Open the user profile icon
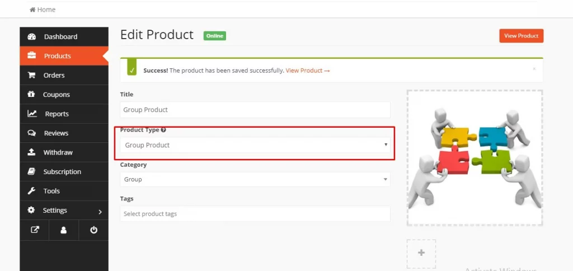Screen dimensions: 573x271 64,230
